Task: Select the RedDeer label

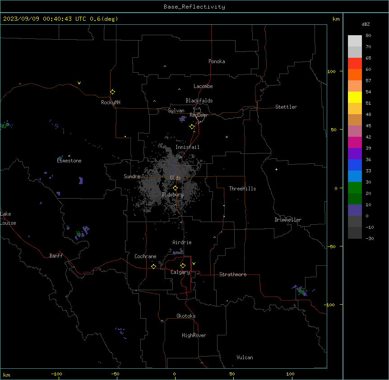Action: coord(199,115)
